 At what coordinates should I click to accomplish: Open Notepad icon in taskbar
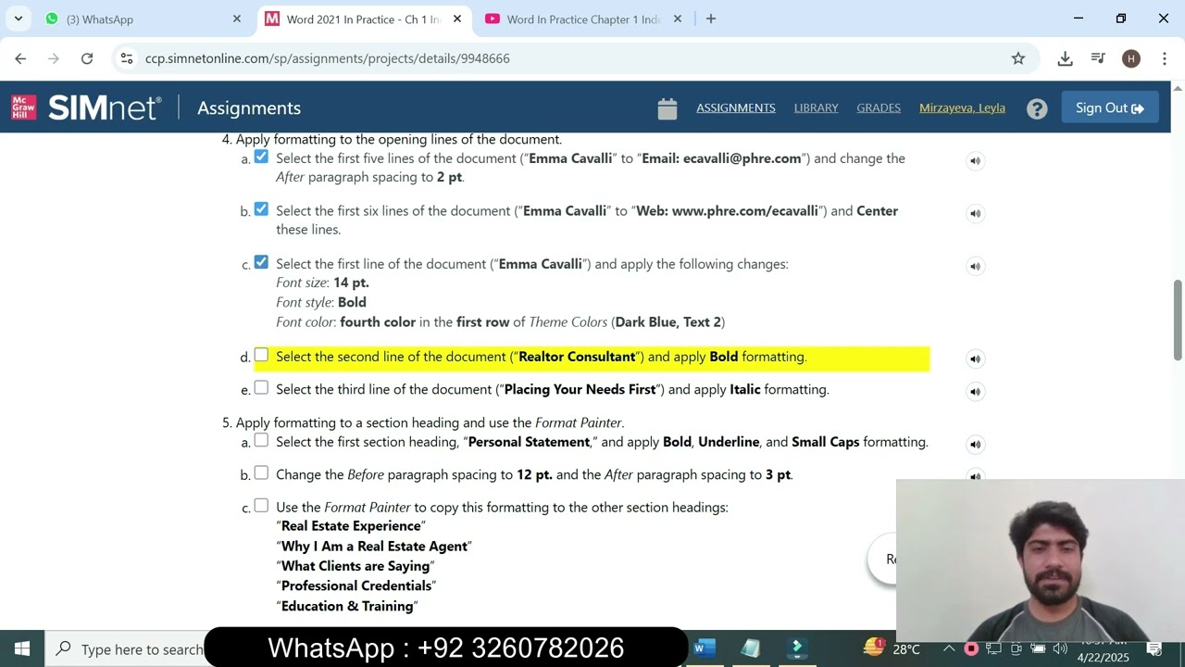click(751, 648)
